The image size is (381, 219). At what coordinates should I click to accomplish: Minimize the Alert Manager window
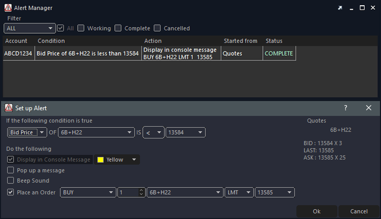351,8
